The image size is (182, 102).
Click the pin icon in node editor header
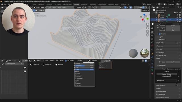(112, 61)
